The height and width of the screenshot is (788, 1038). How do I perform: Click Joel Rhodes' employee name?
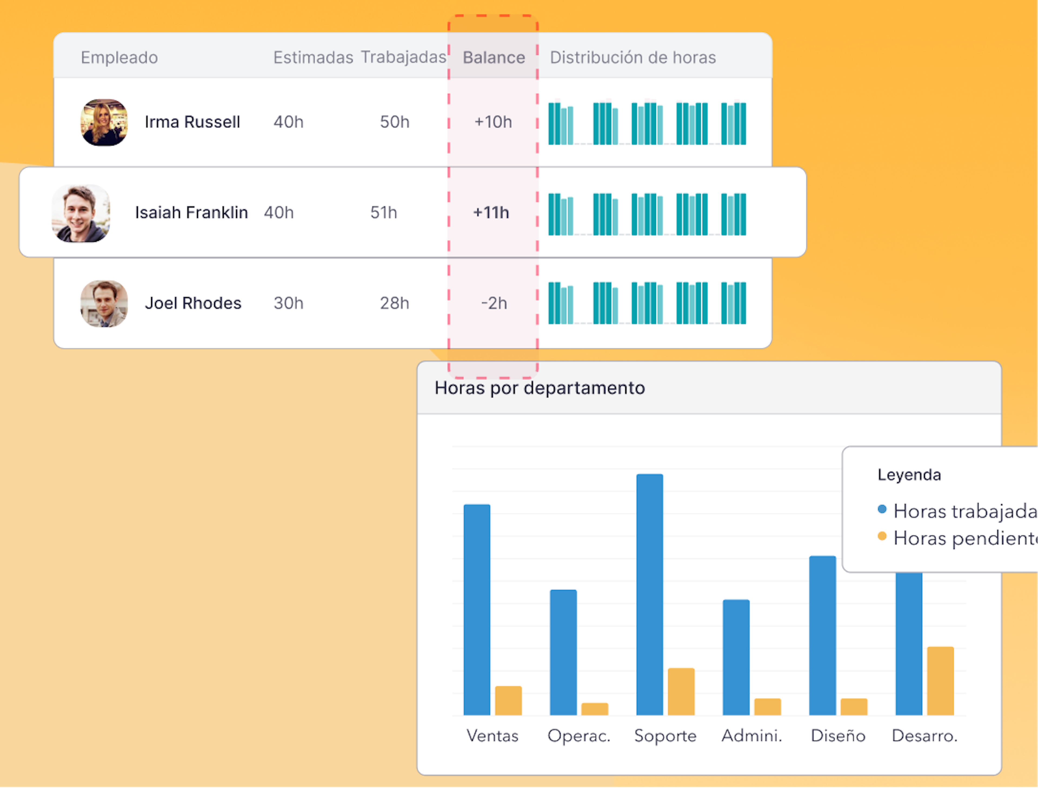click(x=193, y=303)
